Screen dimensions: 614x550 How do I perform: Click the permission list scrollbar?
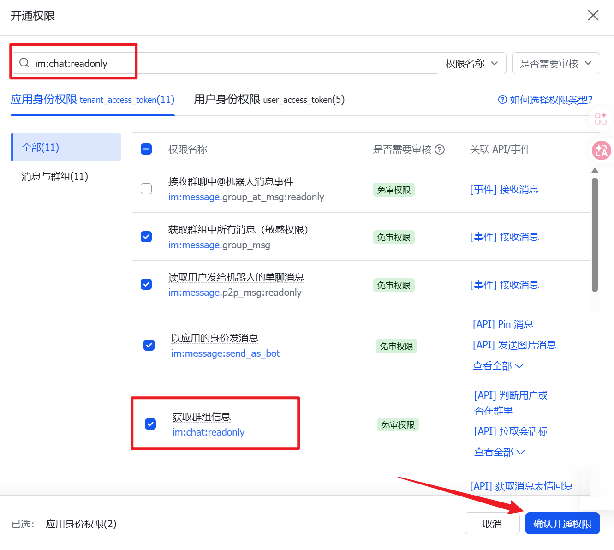point(595,235)
